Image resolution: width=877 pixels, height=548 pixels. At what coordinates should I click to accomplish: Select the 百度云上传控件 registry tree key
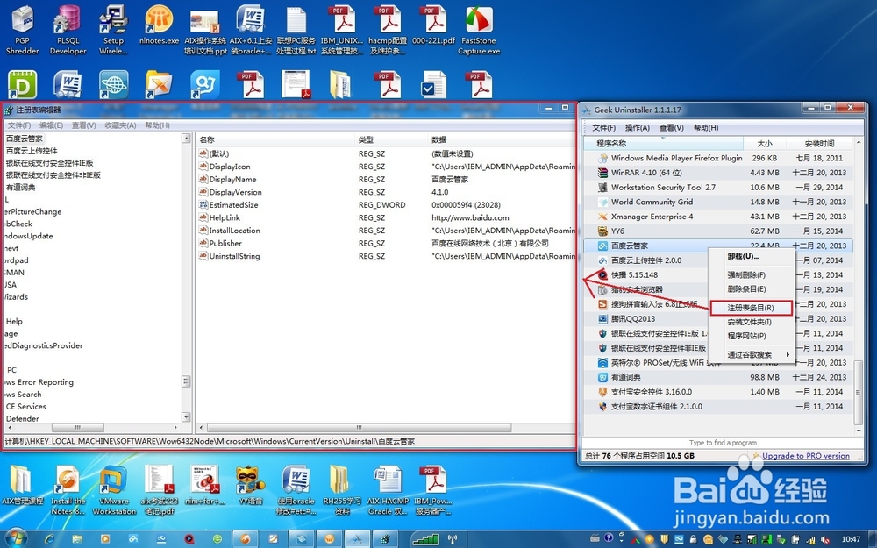pyautogui.click(x=32, y=151)
